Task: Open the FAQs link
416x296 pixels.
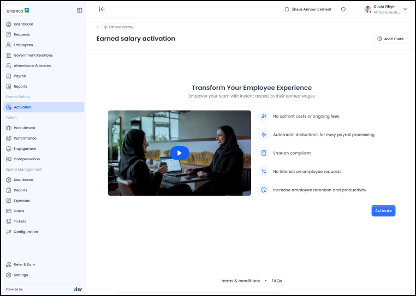Action: [x=276, y=281]
